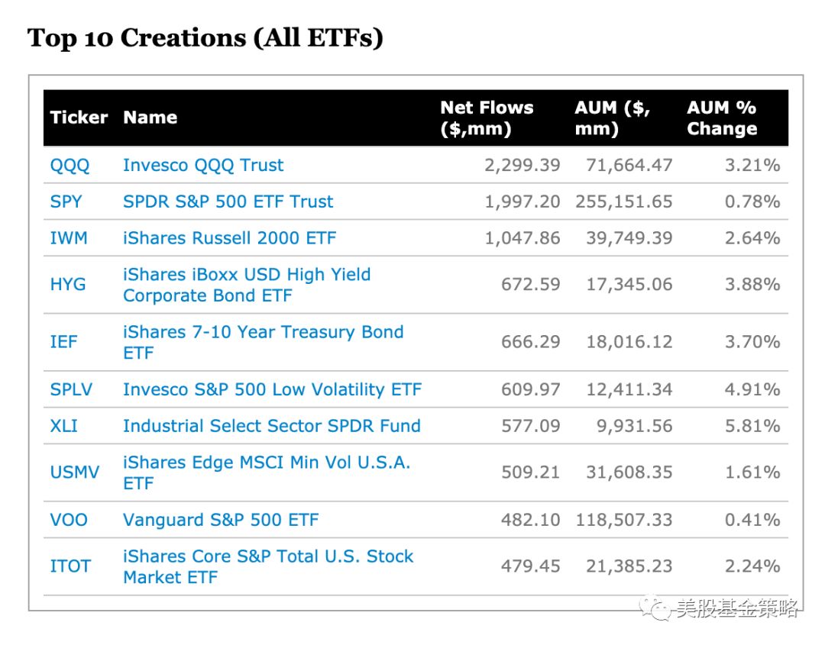Click the IEF ticker link
The width and height of the screenshot is (825, 645).
click(63, 342)
